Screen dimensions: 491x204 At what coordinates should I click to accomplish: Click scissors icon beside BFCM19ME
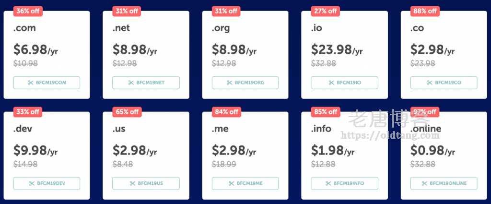(232, 183)
